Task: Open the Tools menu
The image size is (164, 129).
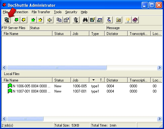Action: pyautogui.click(x=58, y=12)
